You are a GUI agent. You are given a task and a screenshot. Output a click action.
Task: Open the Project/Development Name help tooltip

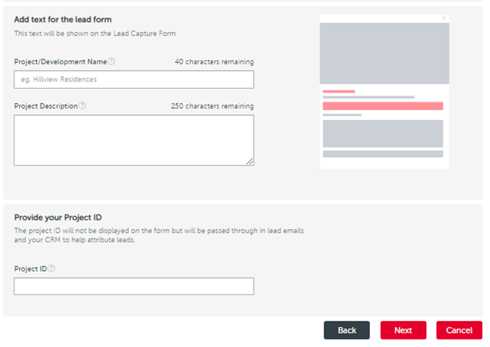click(x=111, y=61)
